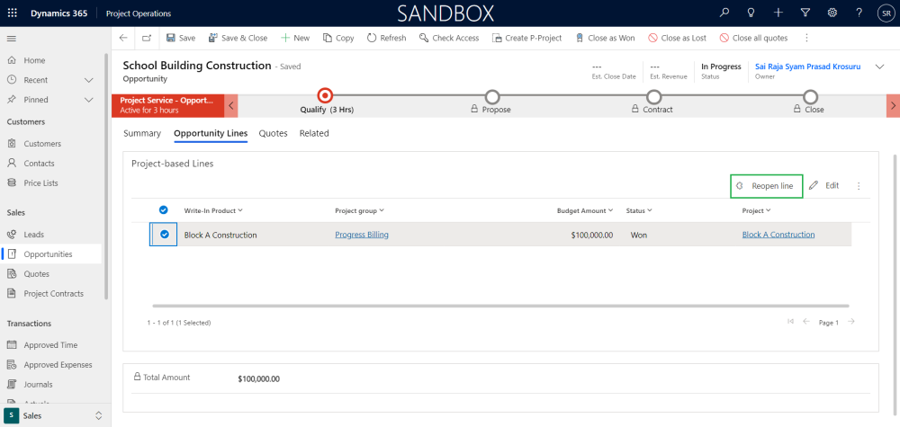Switch to the Summary tab
Image resolution: width=900 pixels, height=427 pixels.
142,133
